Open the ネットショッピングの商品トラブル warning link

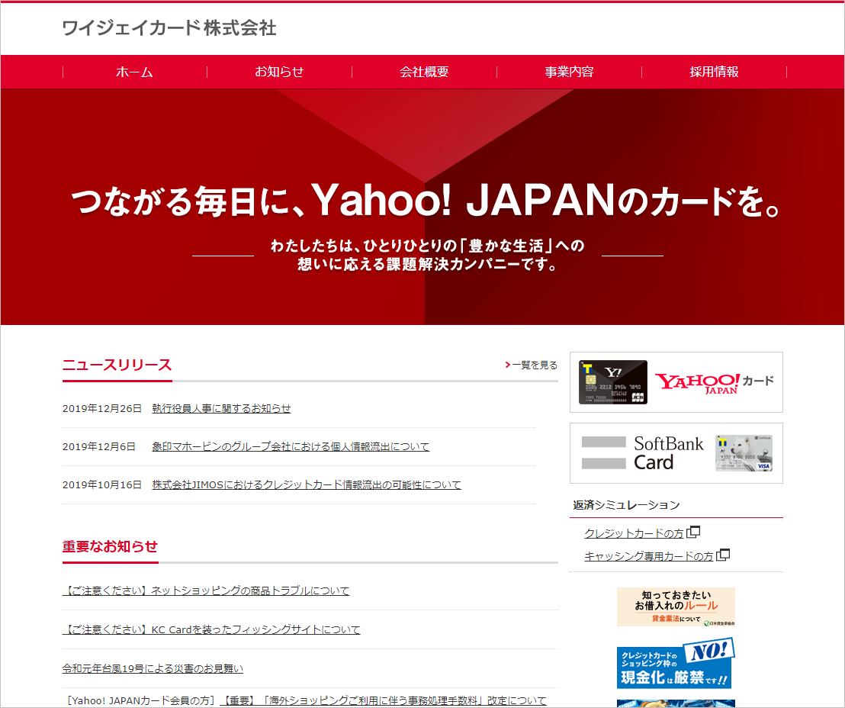[x=206, y=591]
